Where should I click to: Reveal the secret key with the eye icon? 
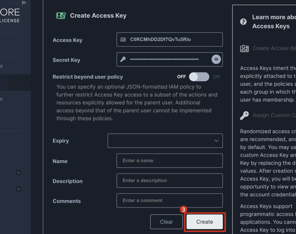[216, 60]
